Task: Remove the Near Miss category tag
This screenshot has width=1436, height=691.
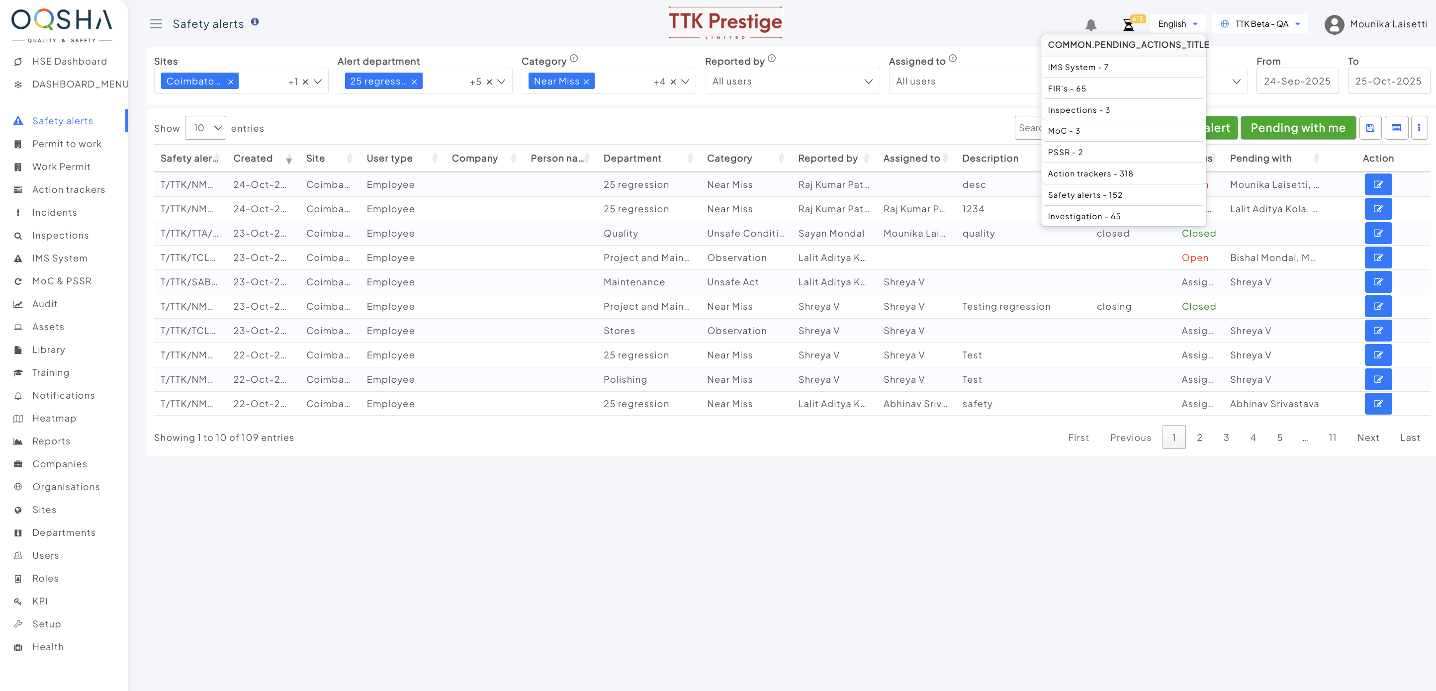Action: [x=586, y=82]
